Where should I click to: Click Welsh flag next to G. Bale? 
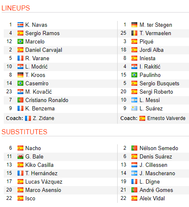point(20,156)
